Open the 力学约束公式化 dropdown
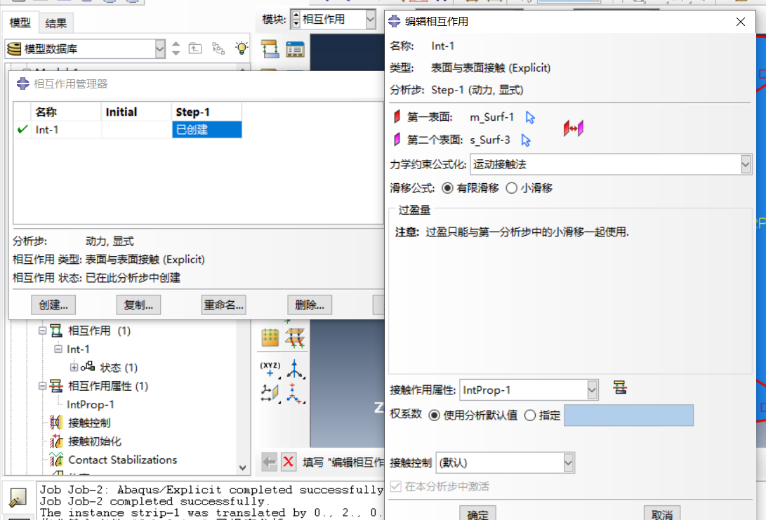 (746, 165)
